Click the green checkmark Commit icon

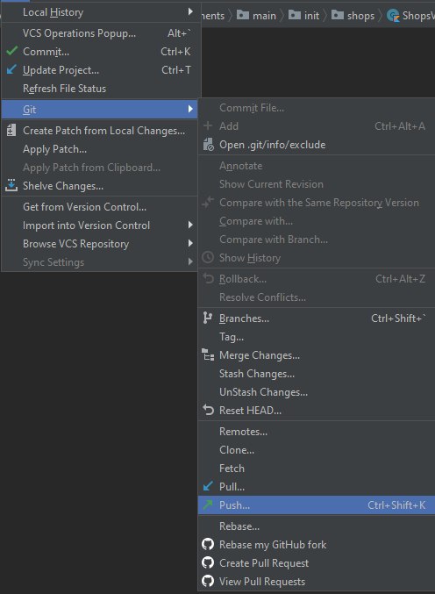pyautogui.click(x=12, y=51)
